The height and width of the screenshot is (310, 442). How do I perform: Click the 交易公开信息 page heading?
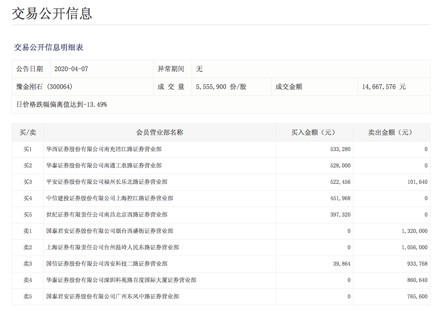(52, 13)
